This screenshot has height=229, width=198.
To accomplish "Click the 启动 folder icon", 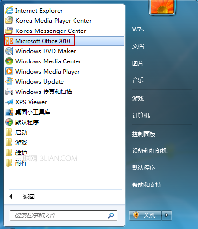I will [9, 132].
